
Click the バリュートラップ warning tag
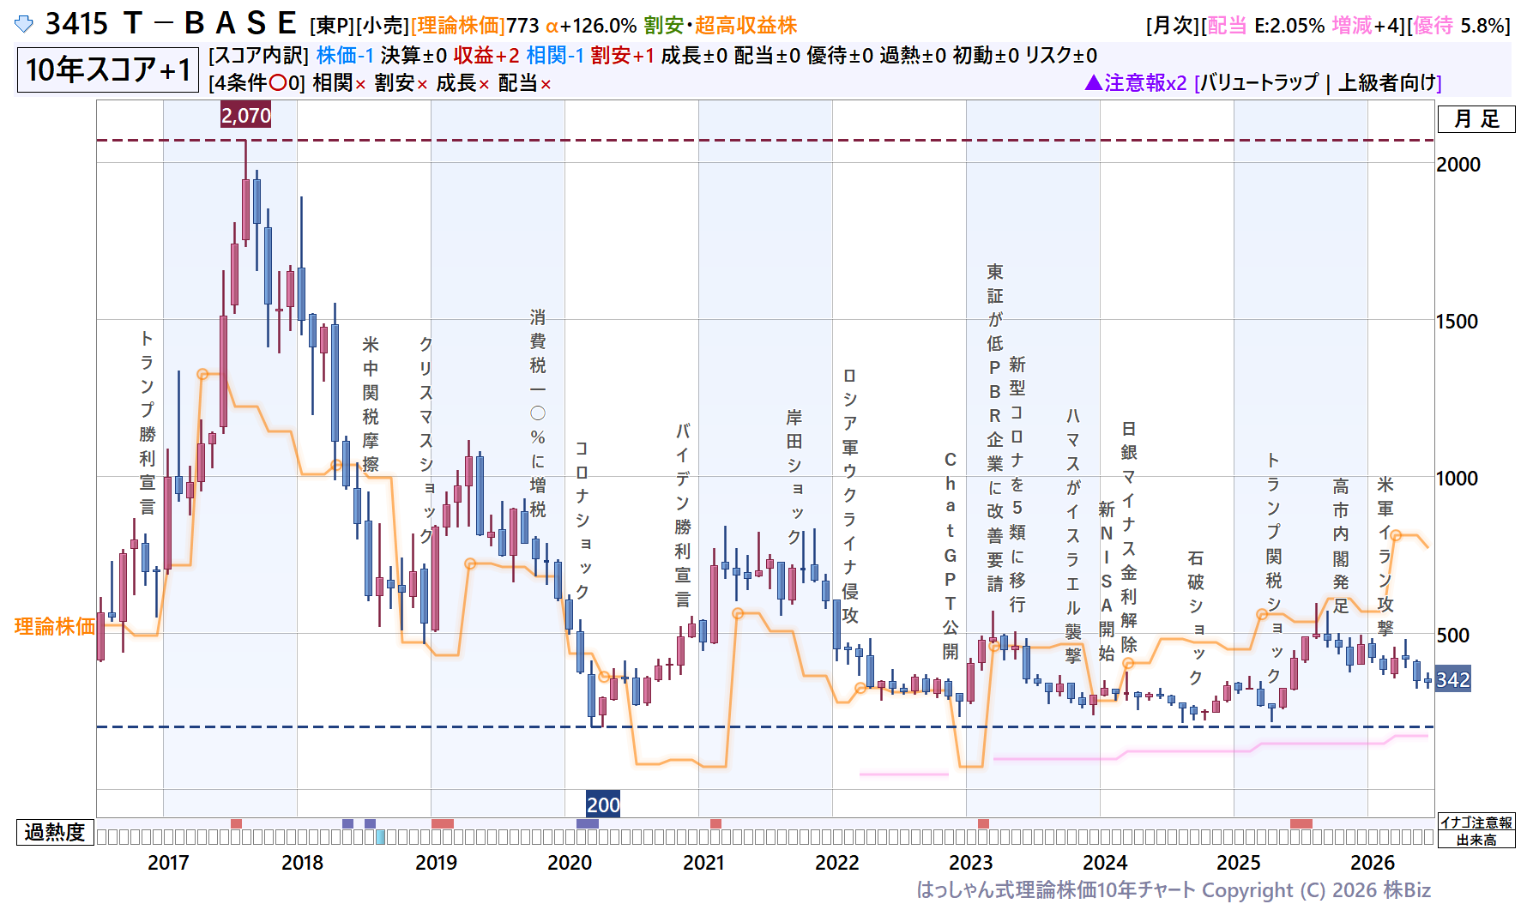pyautogui.click(x=1258, y=82)
